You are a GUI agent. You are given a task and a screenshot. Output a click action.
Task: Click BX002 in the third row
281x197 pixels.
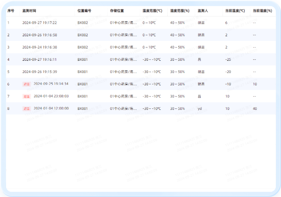[83, 47]
